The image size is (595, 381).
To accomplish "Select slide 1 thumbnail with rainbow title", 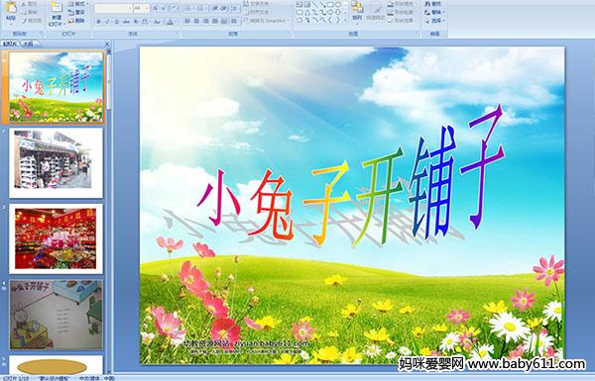I will (57, 87).
